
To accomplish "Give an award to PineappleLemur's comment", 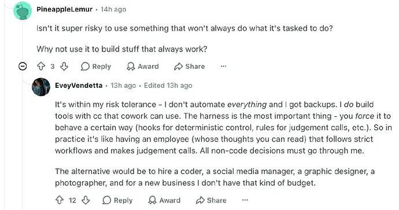I will pos(143,67).
